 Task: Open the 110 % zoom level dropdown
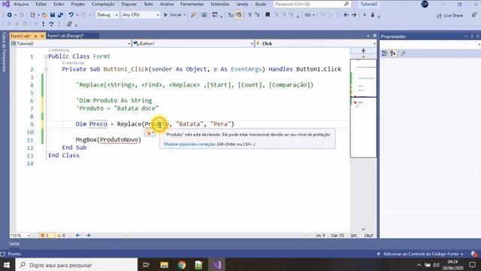[x=20, y=236]
